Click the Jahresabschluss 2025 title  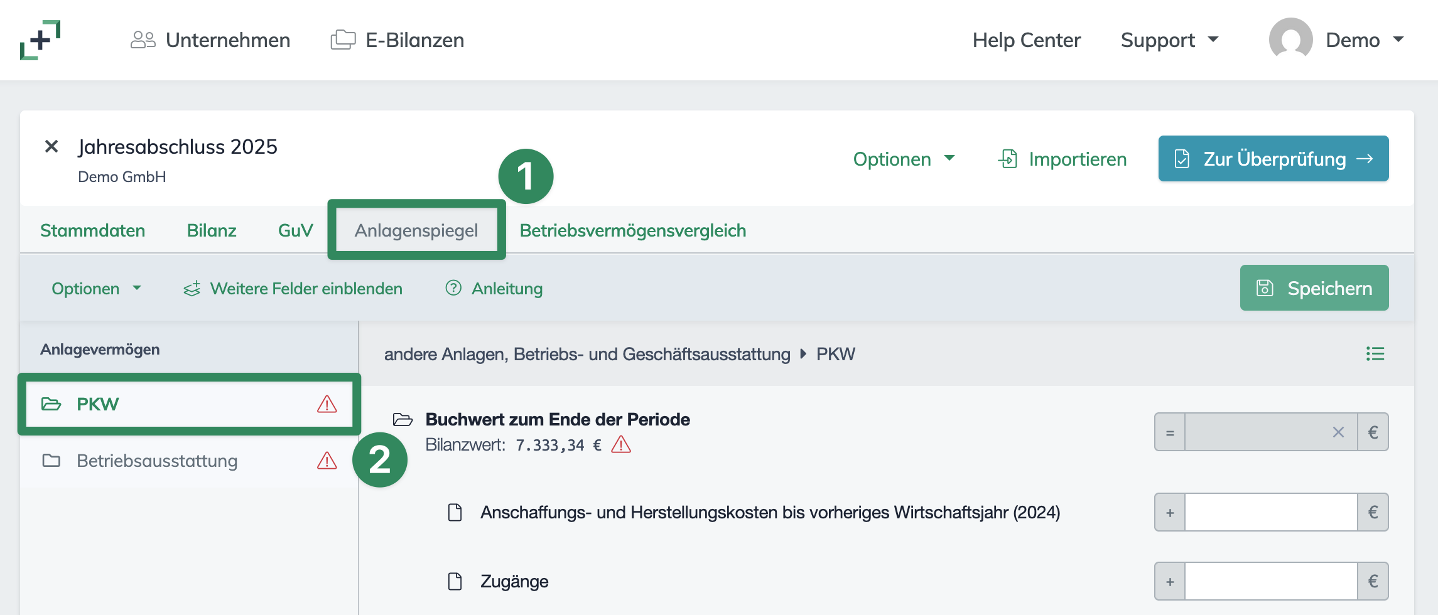click(x=178, y=147)
